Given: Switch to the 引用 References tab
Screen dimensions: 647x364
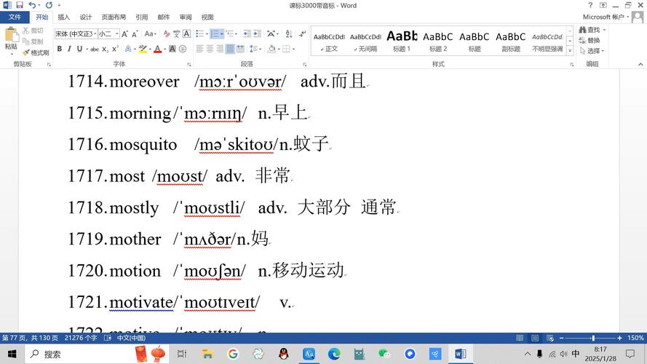Looking at the screenshot, I should (141, 17).
